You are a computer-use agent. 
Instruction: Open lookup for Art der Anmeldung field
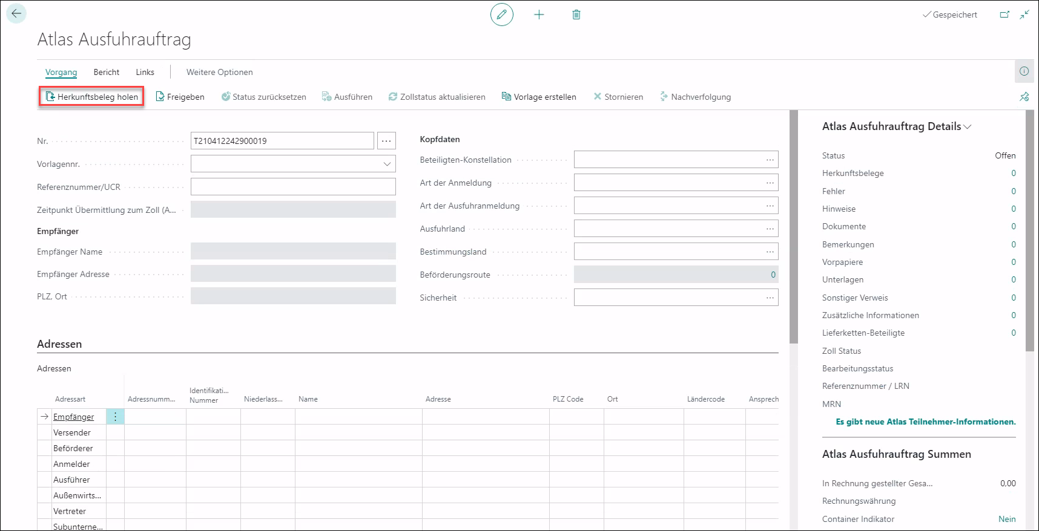770,183
